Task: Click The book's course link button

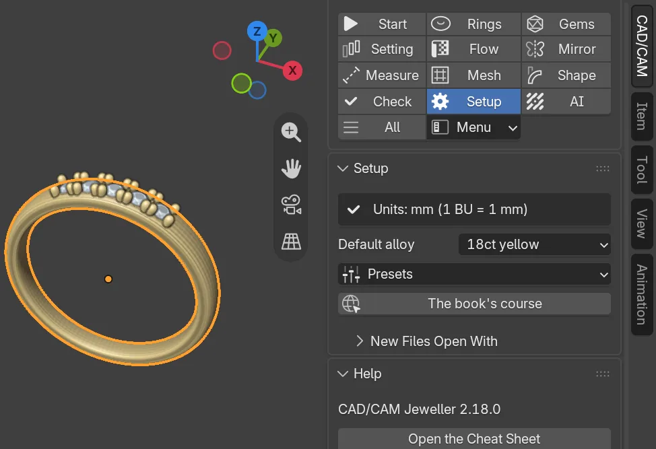Action: 474,304
